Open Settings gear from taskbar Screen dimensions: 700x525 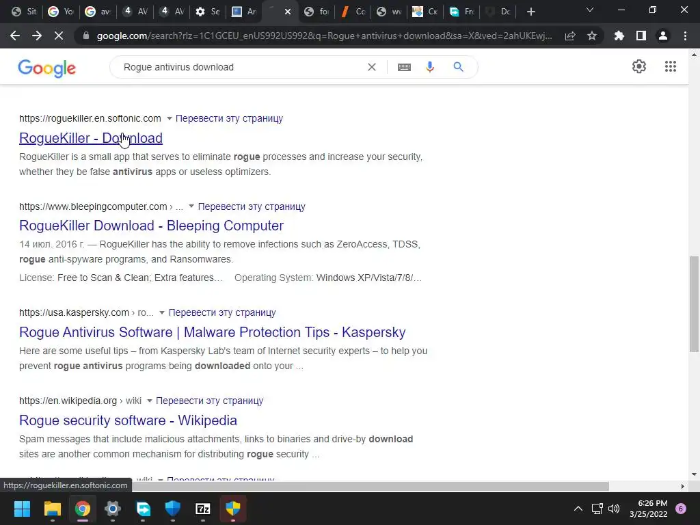click(113, 509)
